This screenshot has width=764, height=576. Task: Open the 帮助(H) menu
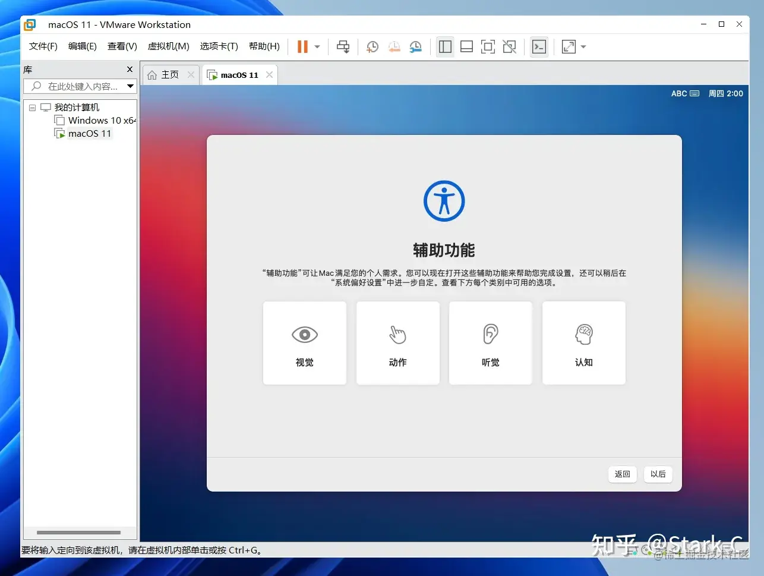tap(264, 46)
